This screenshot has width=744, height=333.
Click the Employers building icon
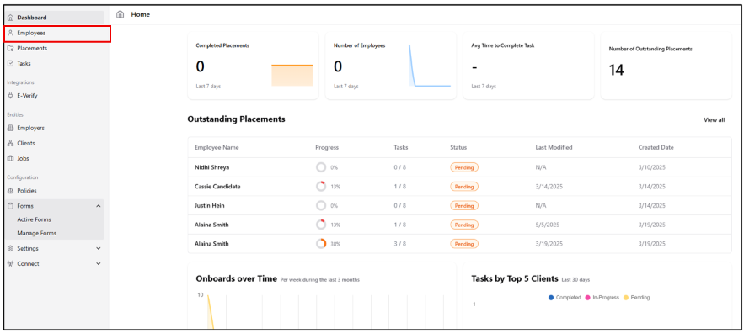pos(11,128)
